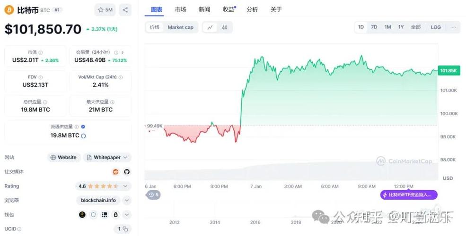
Task: Set chart range to 7D
Action: click(374, 27)
